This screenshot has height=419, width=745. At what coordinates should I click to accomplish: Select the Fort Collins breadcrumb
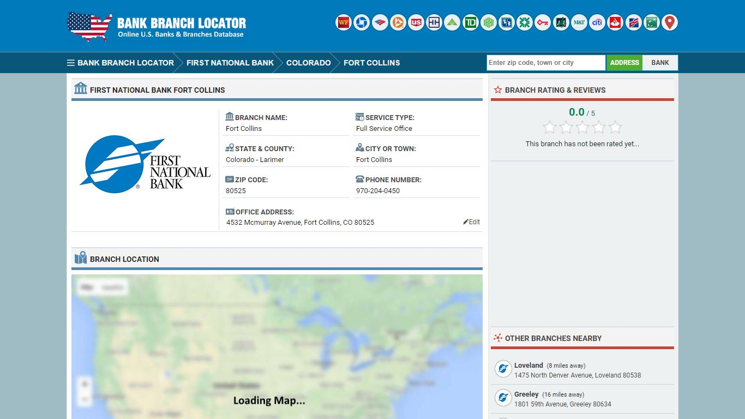pos(372,63)
